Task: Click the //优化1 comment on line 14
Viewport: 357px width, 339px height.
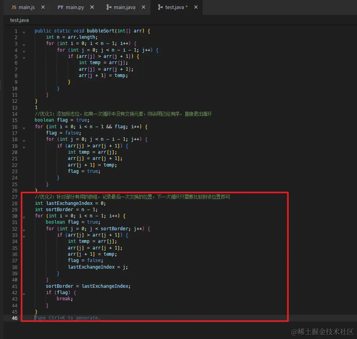Action: click(x=123, y=114)
